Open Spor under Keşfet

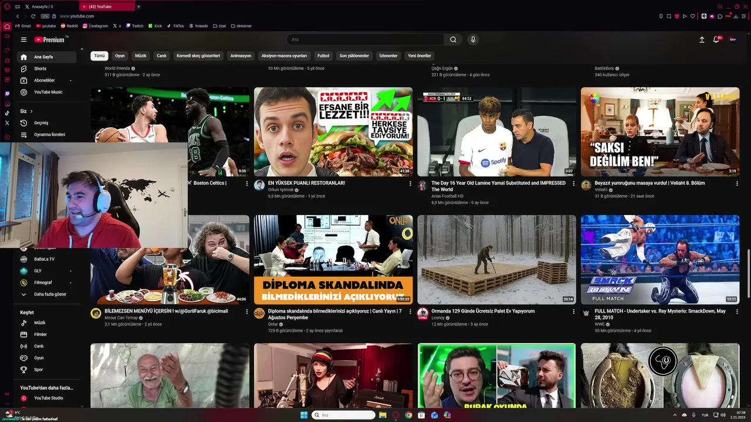47,370
